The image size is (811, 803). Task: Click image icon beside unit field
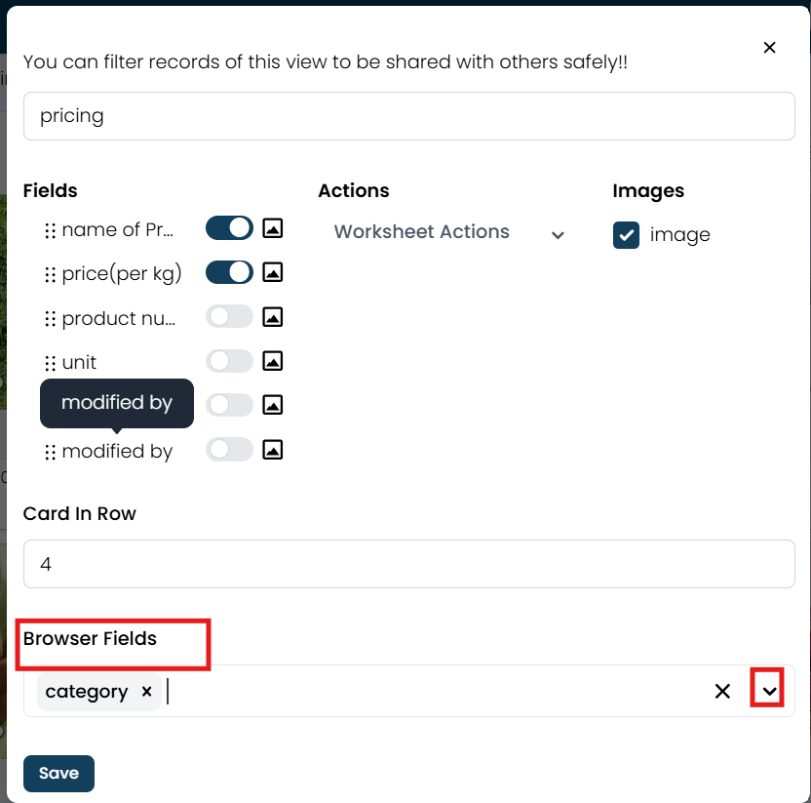[272, 361]
